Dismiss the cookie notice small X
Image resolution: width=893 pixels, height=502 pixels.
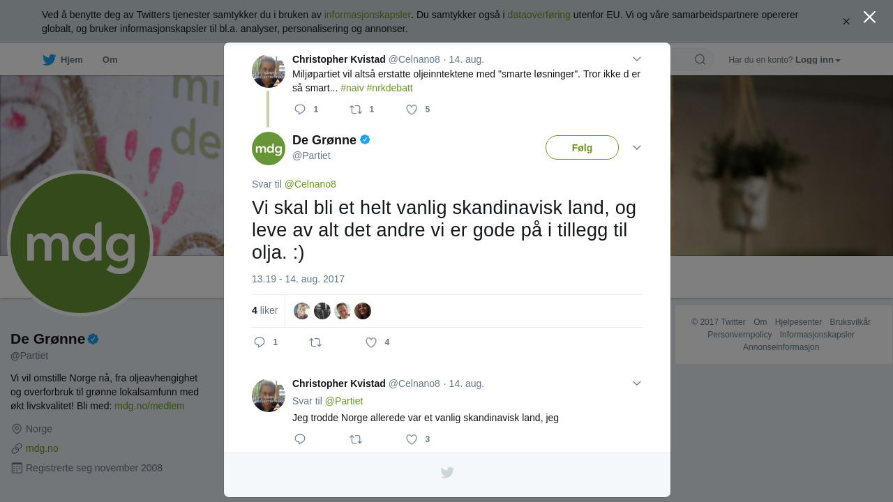(846, 22)
